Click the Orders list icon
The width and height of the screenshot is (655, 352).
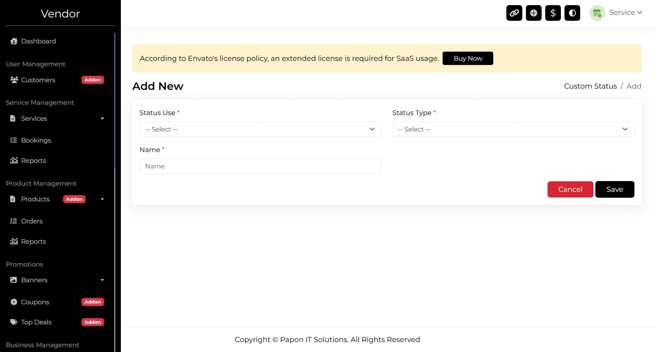click(x=13, y=221)
